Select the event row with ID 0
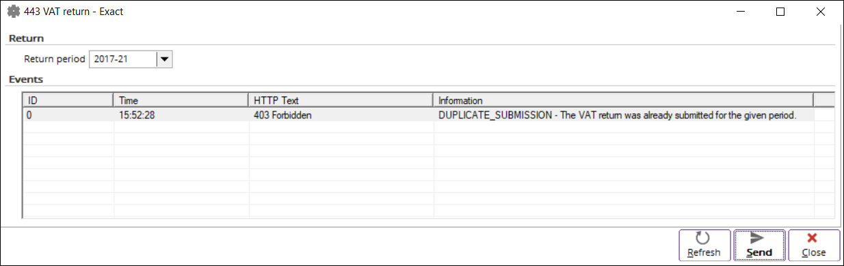This screenshot has height=266, width=844. pyautogui.click(x=419, y=116)
